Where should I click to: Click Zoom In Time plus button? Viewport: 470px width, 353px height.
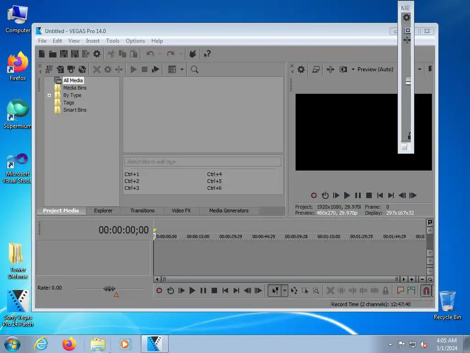click(412, 279)
